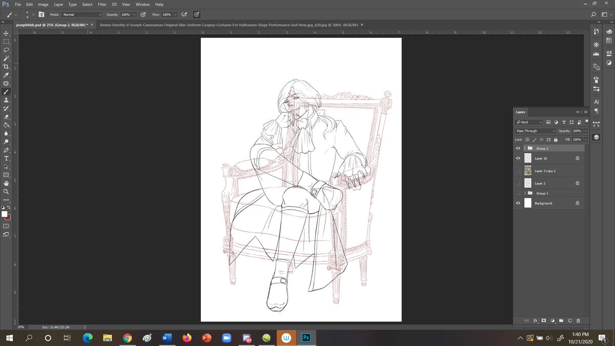615x346 pixels.
Task: Open the File menu
Action: pos(18,4)
